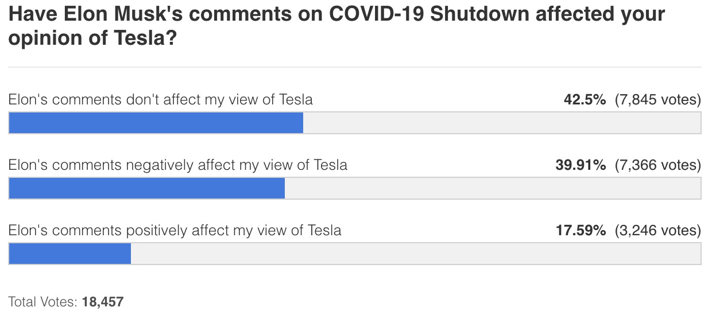Screen dimensions: 712x319
Task: Click the 18,457 total votes number
Action: [103, 302]
